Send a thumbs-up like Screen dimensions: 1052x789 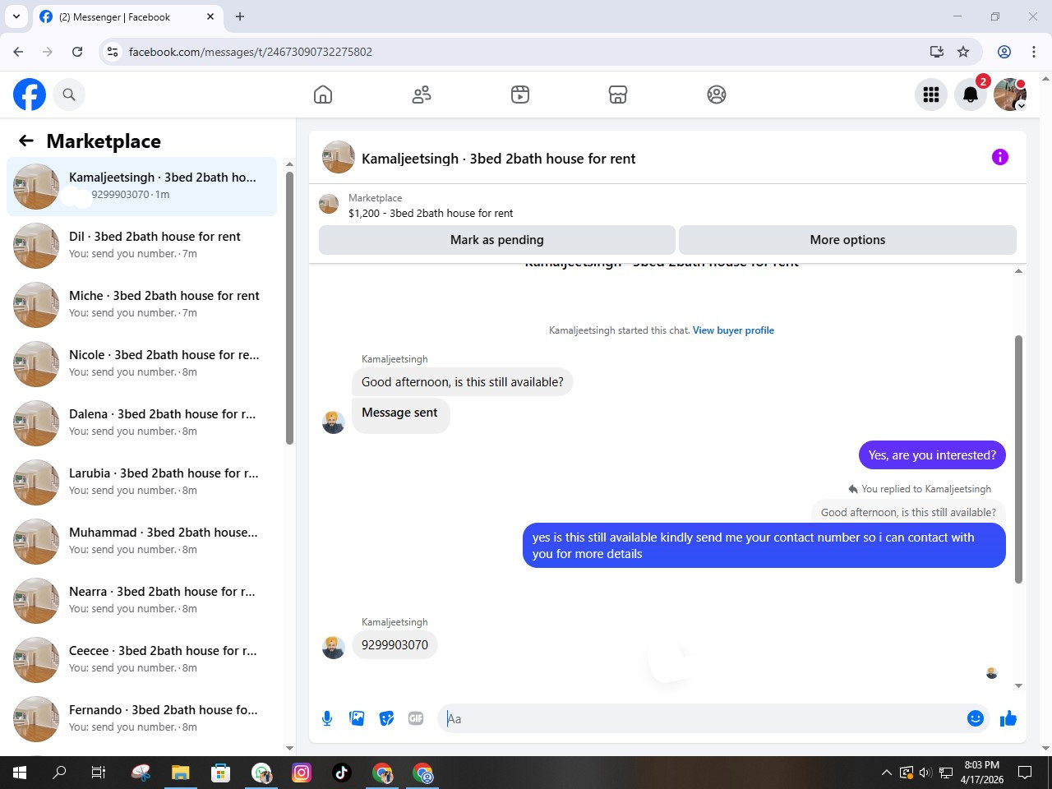[1008, 718]
